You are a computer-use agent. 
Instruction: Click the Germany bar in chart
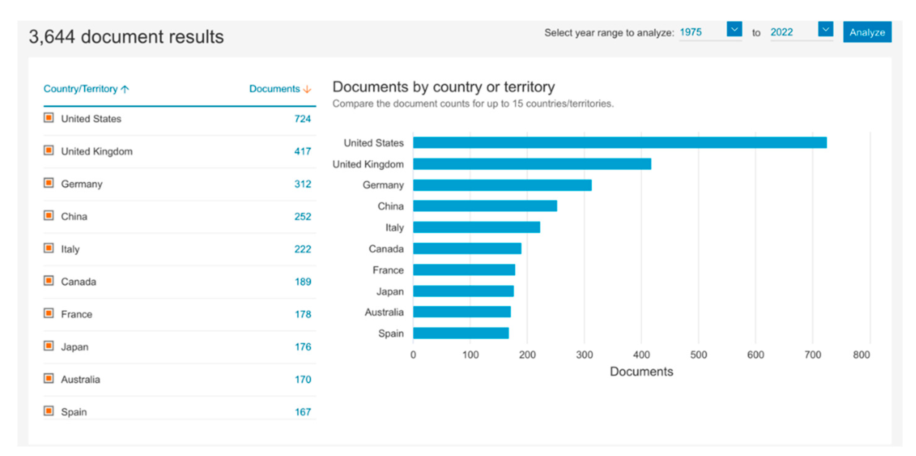502,185
